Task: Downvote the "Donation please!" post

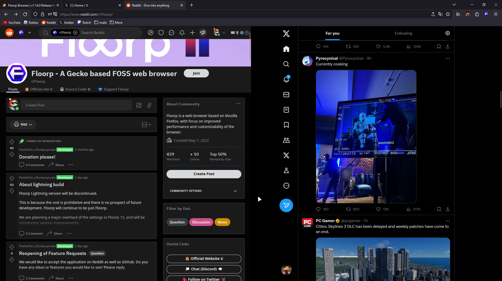Action: click(x=12, y=155)
